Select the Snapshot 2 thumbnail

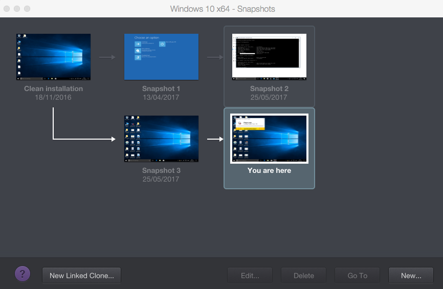click(269, 57)
